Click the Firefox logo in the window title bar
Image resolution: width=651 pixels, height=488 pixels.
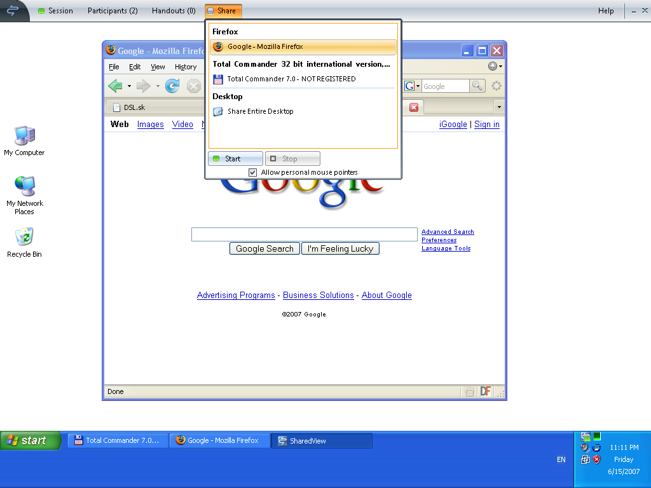click(x=111, y=50)
